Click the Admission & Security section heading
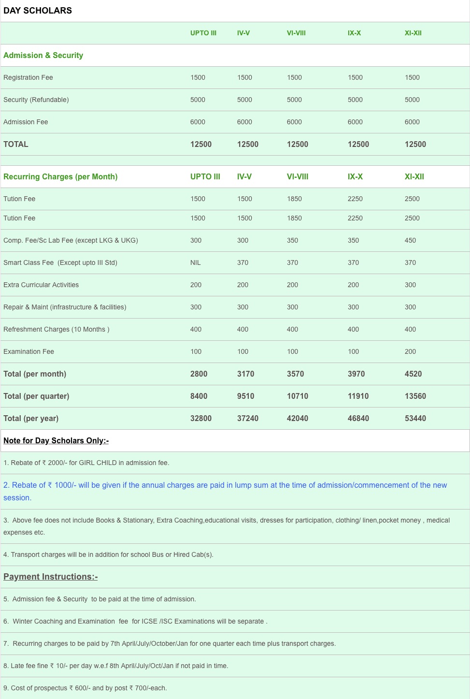Screen dimensions: 470x699 click(43, 56)
